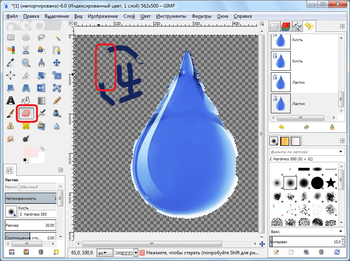This screenshot has height=261, width=350.
Task: Click the foreground color swatch
Action: tap(29, 152)
